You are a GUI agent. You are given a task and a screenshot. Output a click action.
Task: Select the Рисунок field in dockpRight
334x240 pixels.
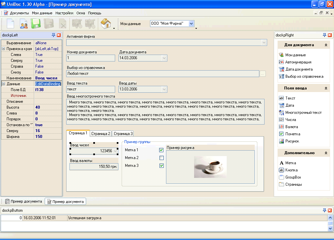pos(292,141)
